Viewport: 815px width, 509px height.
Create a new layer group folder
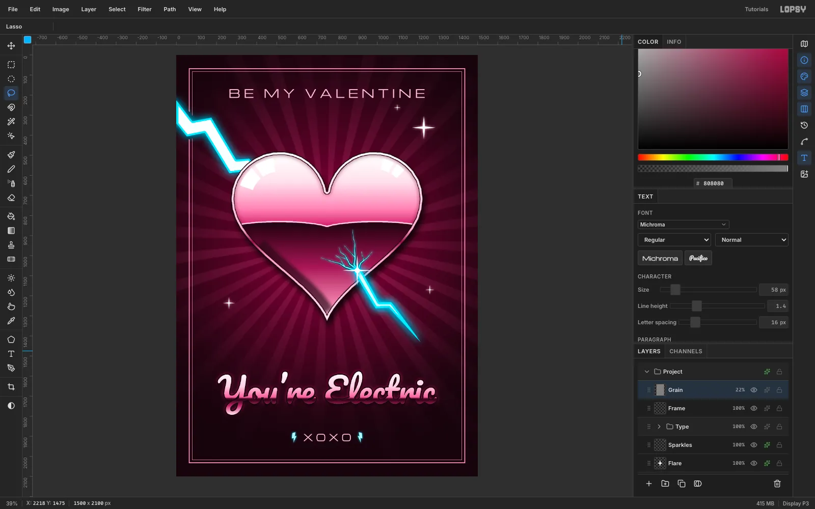click(665, 484)
